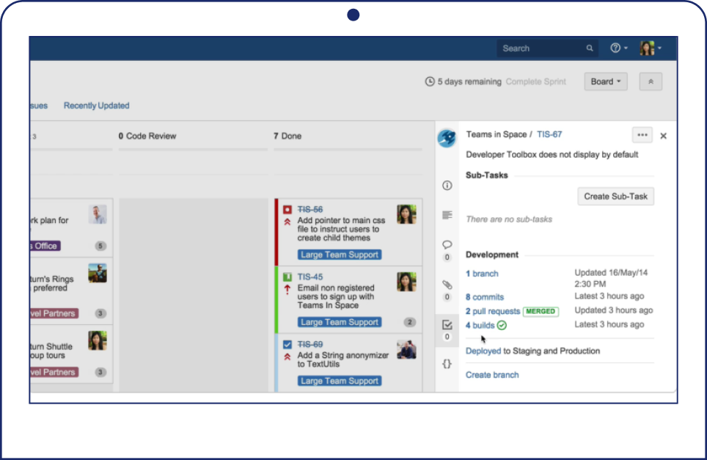Open the Create branch link
This screenshot has width=707, height=460.
[x=492, y=375]
